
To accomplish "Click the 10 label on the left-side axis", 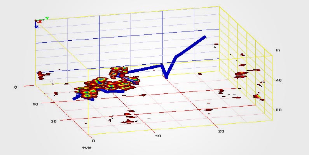I will (x=35, y=104).
